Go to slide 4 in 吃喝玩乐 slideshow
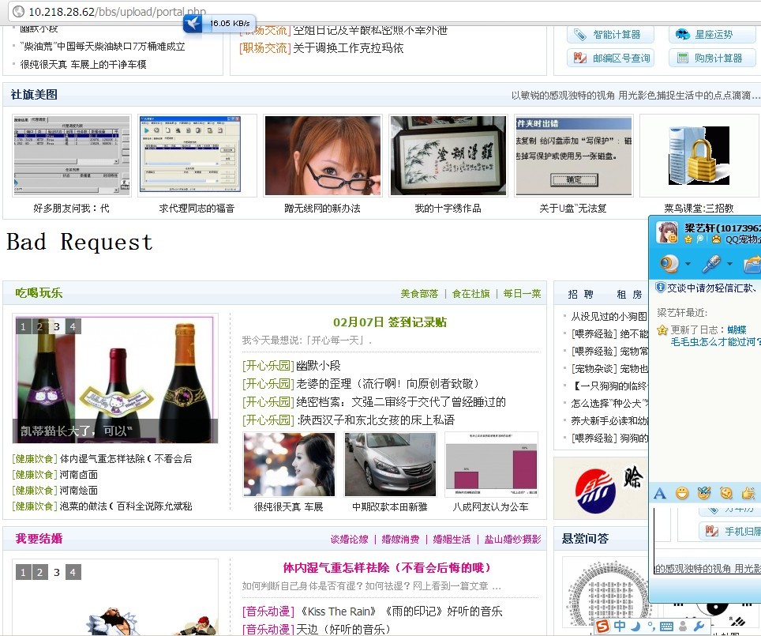 point(73,326)
